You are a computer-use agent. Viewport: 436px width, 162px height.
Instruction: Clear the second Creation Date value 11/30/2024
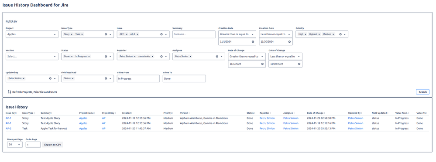click(289, 42)
